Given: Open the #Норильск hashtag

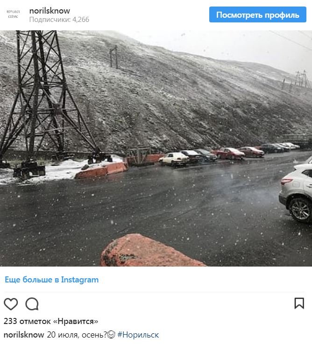Looking at the screenshot, I should click(138, 335).
